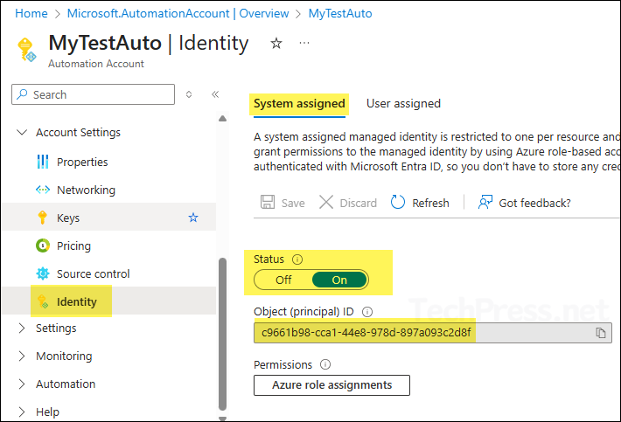Click info icon beside Permissions label
Screen dimensions: 621x422
[325, 364]
